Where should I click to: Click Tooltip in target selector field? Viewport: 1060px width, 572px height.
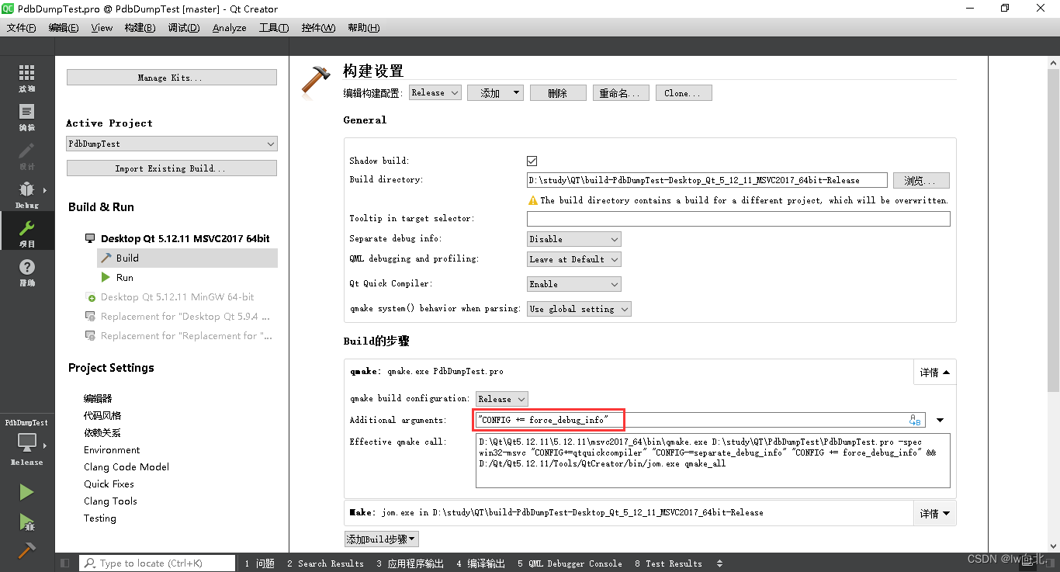tap(739, 219)
